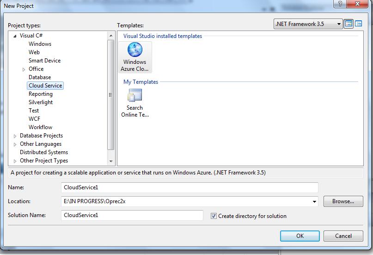Click the Other Project Types label

44,161
